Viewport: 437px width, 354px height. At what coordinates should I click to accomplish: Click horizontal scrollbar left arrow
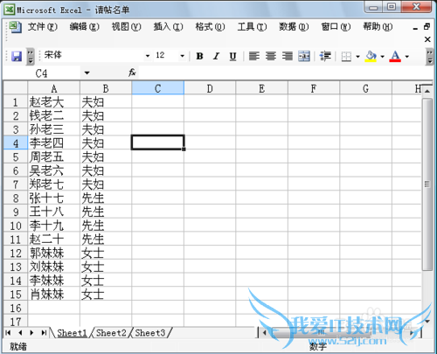tap(265, 332)
